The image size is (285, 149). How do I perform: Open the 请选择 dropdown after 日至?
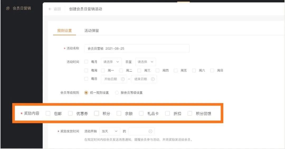[146, 62]
